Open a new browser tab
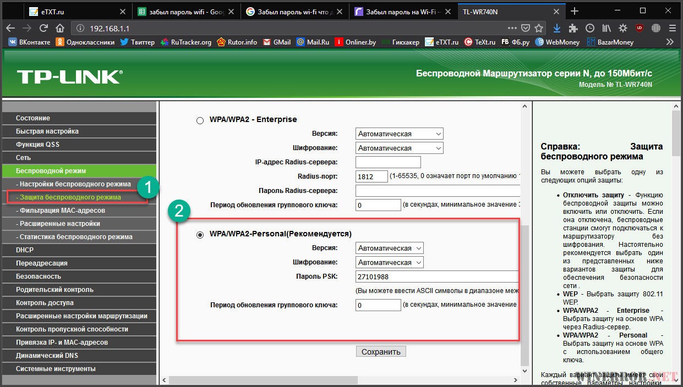The height and width of the screenshot is (387, 683). coord(575,11)
